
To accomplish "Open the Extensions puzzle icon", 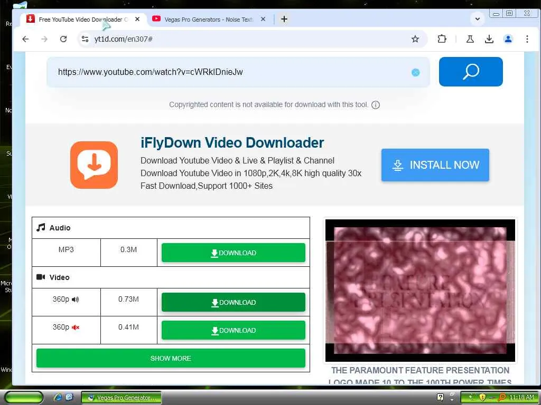I will pos(442,39).
